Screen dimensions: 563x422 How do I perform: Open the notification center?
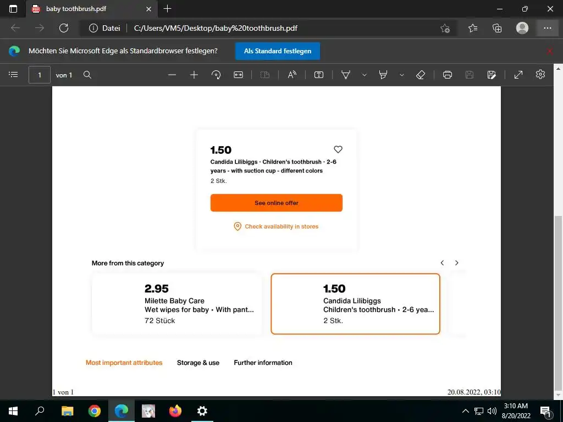[545, 411]
